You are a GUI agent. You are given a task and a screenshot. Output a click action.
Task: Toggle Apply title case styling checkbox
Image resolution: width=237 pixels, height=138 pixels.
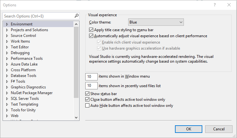click(92, 30)
